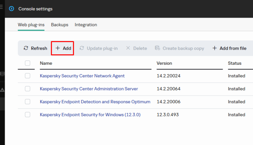
Task: Click the Name column header
Action: click(x=46, y=63)
